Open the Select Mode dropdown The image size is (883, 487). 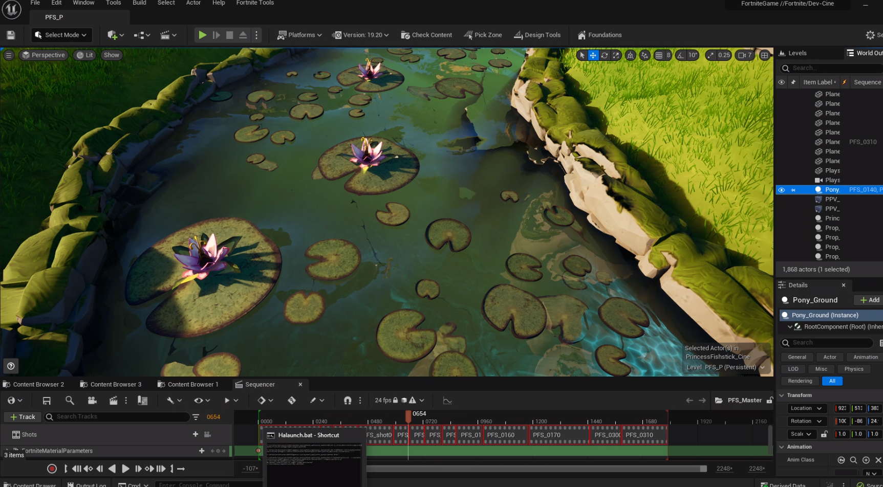click(61, 35)
